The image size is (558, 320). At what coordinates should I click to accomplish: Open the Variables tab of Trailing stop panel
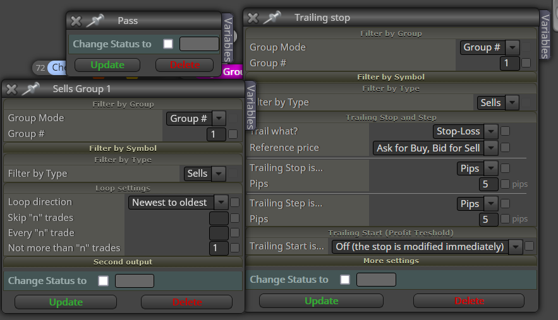coord(545,35)
